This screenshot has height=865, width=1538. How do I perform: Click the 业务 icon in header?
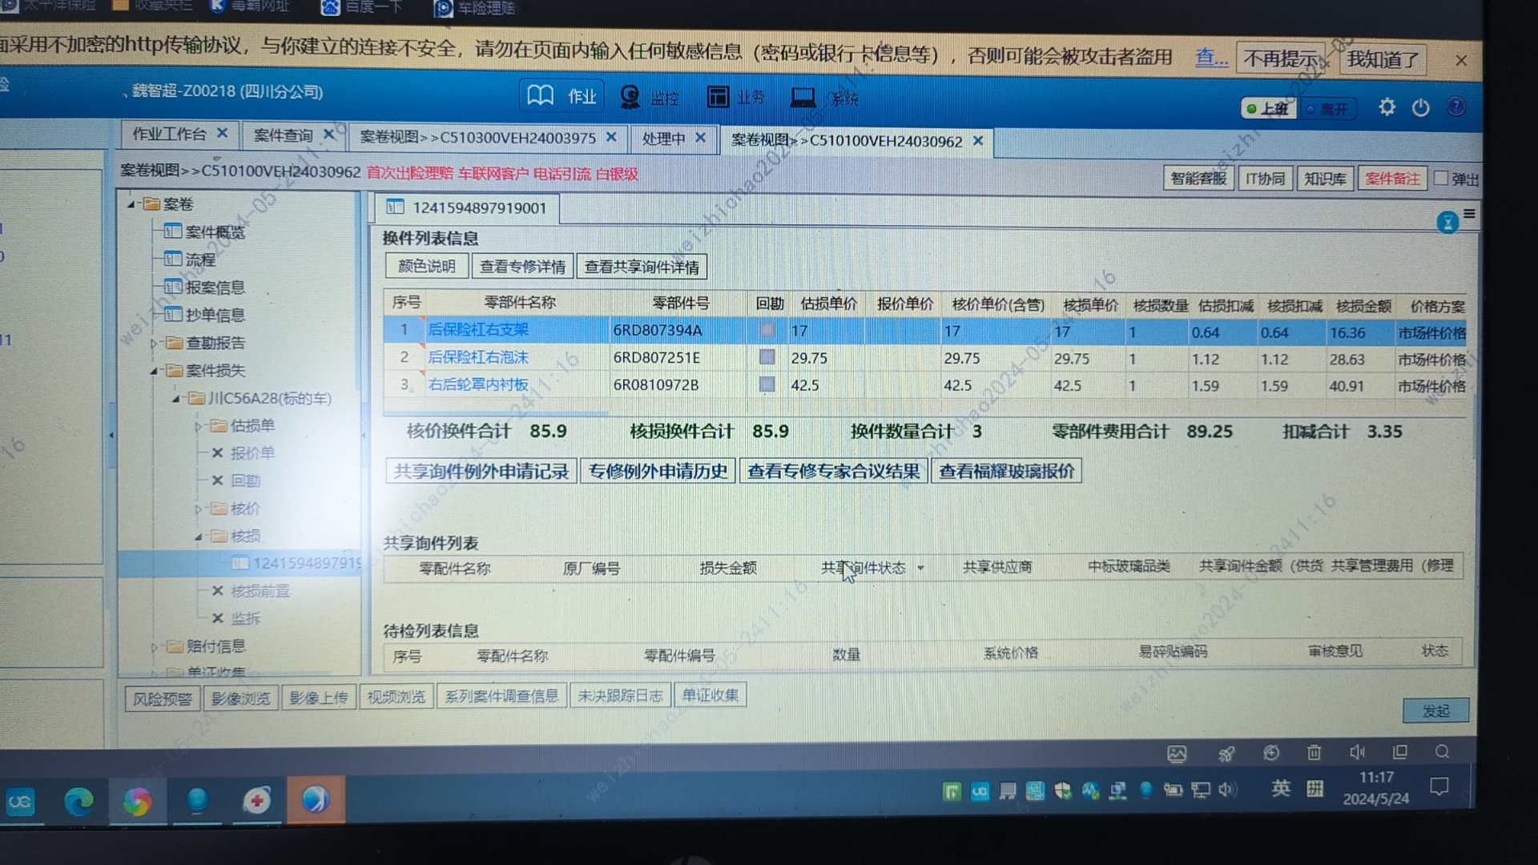[x=718, y=97]
